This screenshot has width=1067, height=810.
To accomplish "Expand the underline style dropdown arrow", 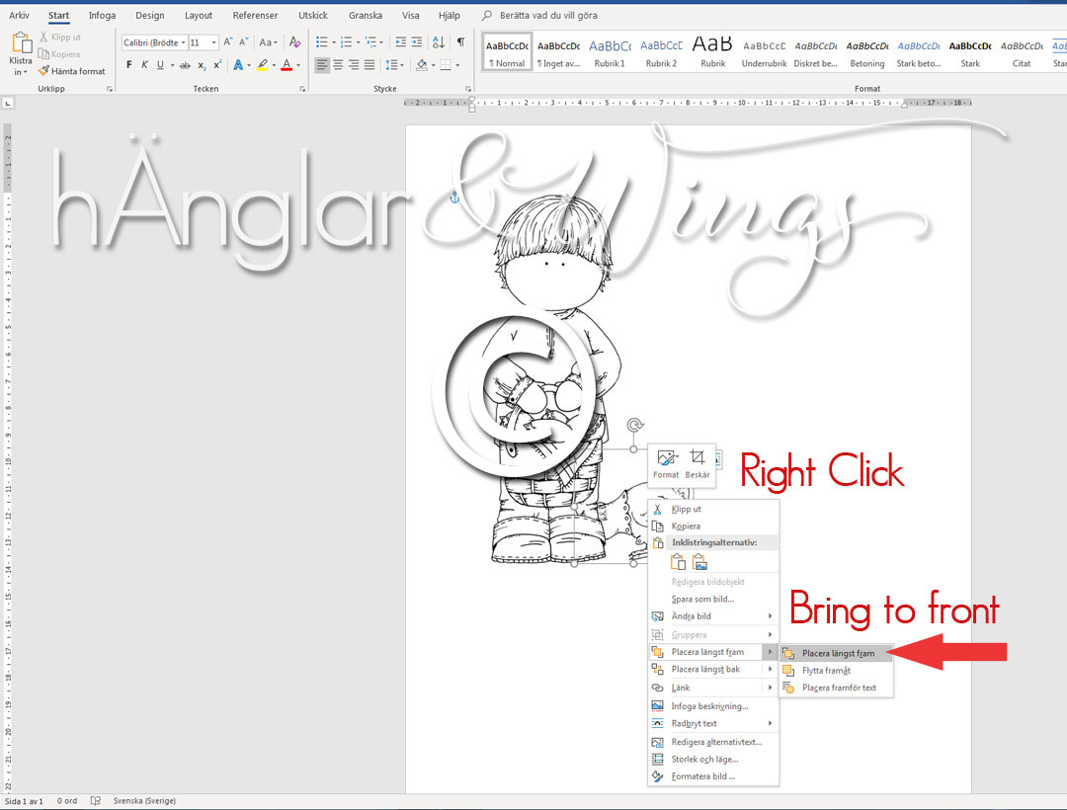I will [x=172, y=63].
